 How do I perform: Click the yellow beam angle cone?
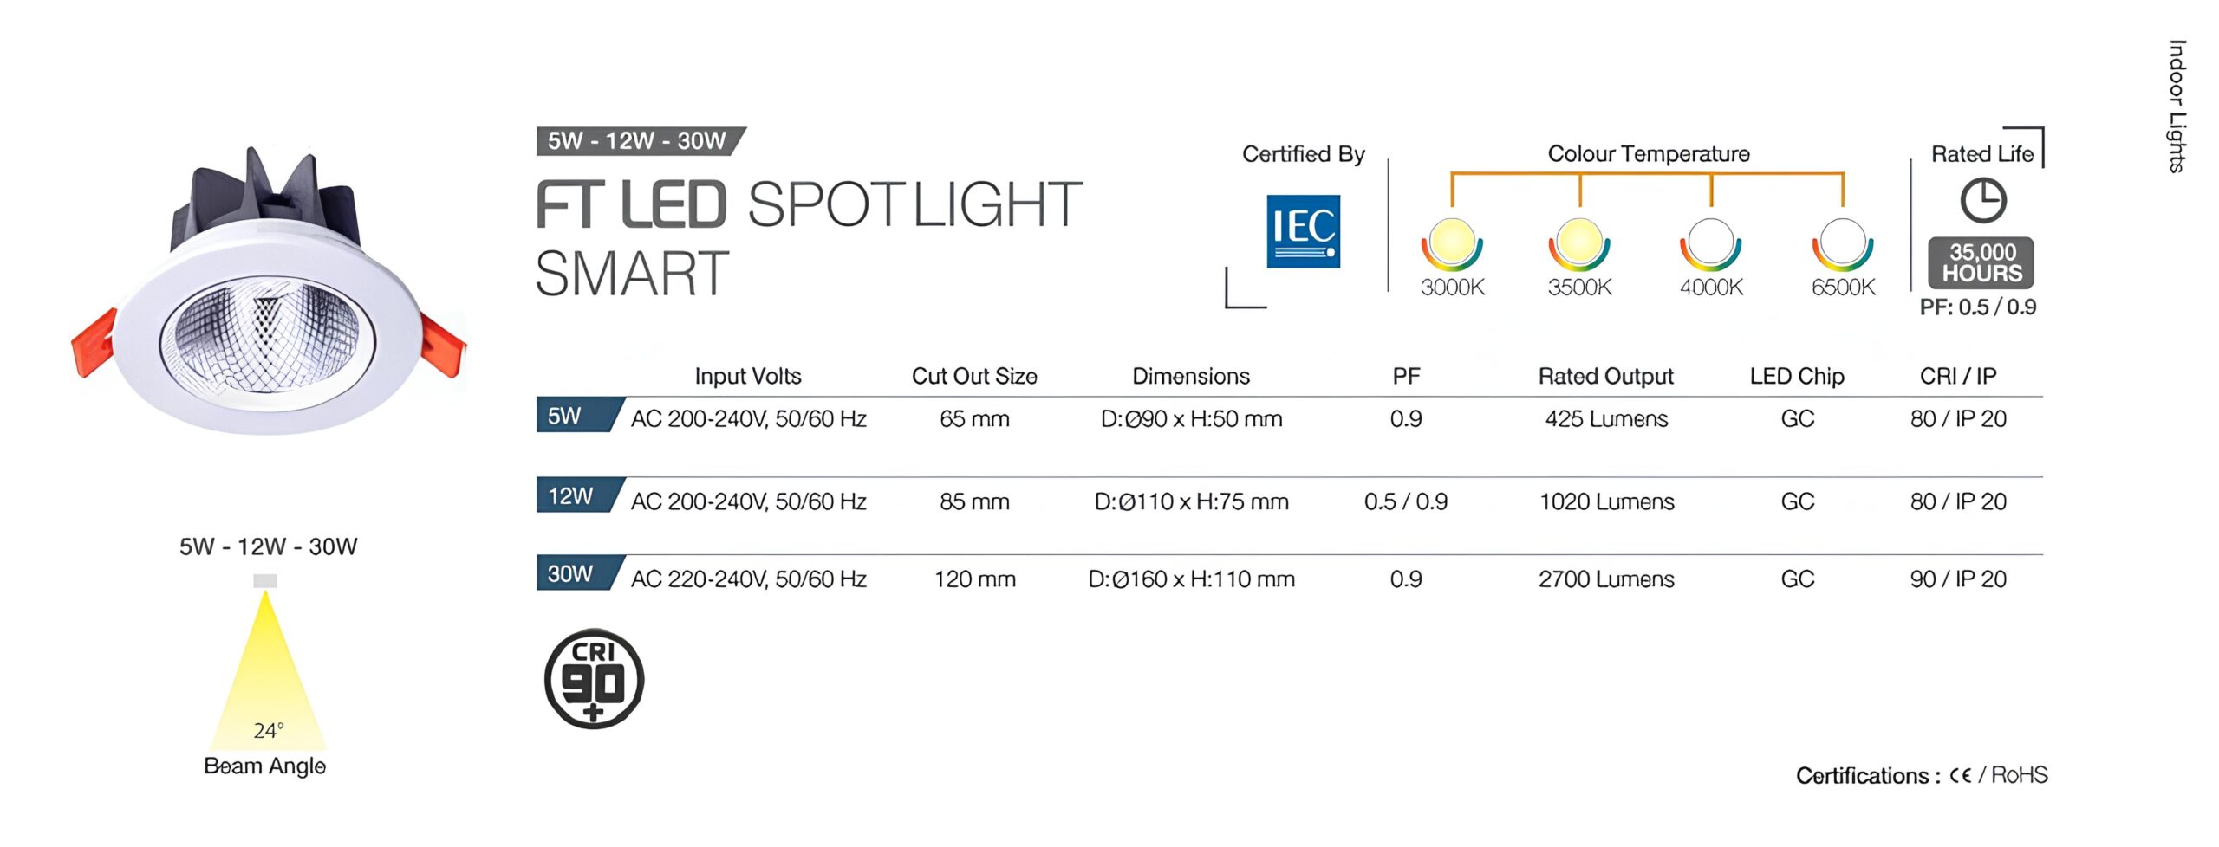[x=267, y=669]
